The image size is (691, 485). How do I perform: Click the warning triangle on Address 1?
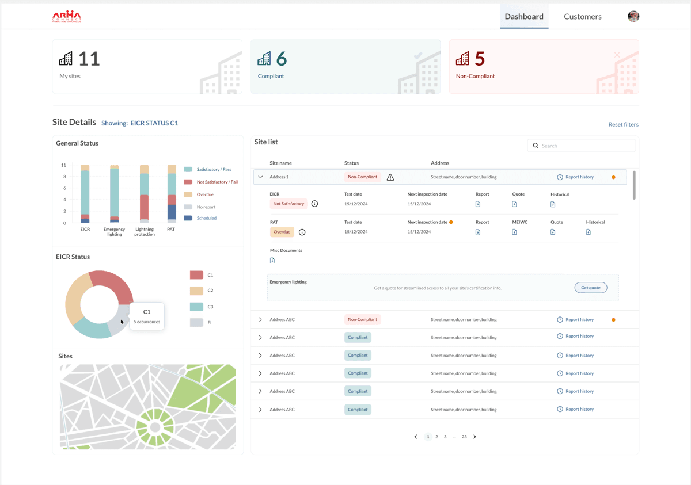pos(390,177)
